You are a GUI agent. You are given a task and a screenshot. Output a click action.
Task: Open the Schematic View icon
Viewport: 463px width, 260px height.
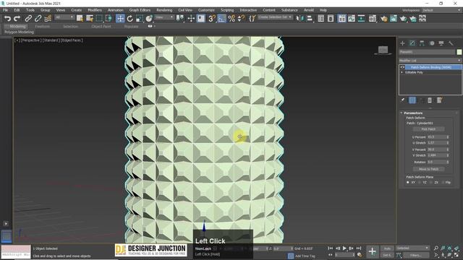pos(361,19)
